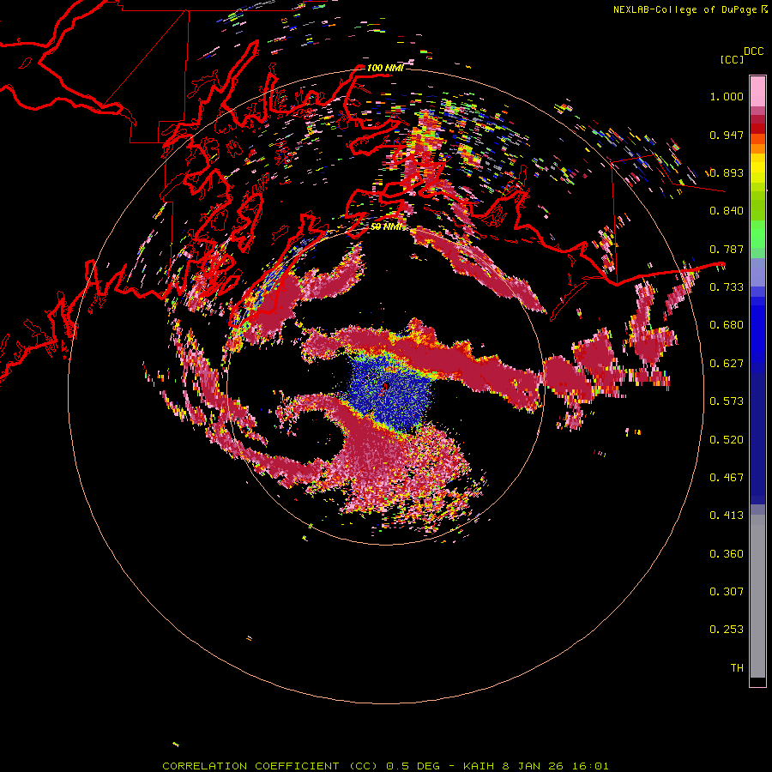The image size is (772, 772).
Task: Click the TH threshold label
Action: 737,668
